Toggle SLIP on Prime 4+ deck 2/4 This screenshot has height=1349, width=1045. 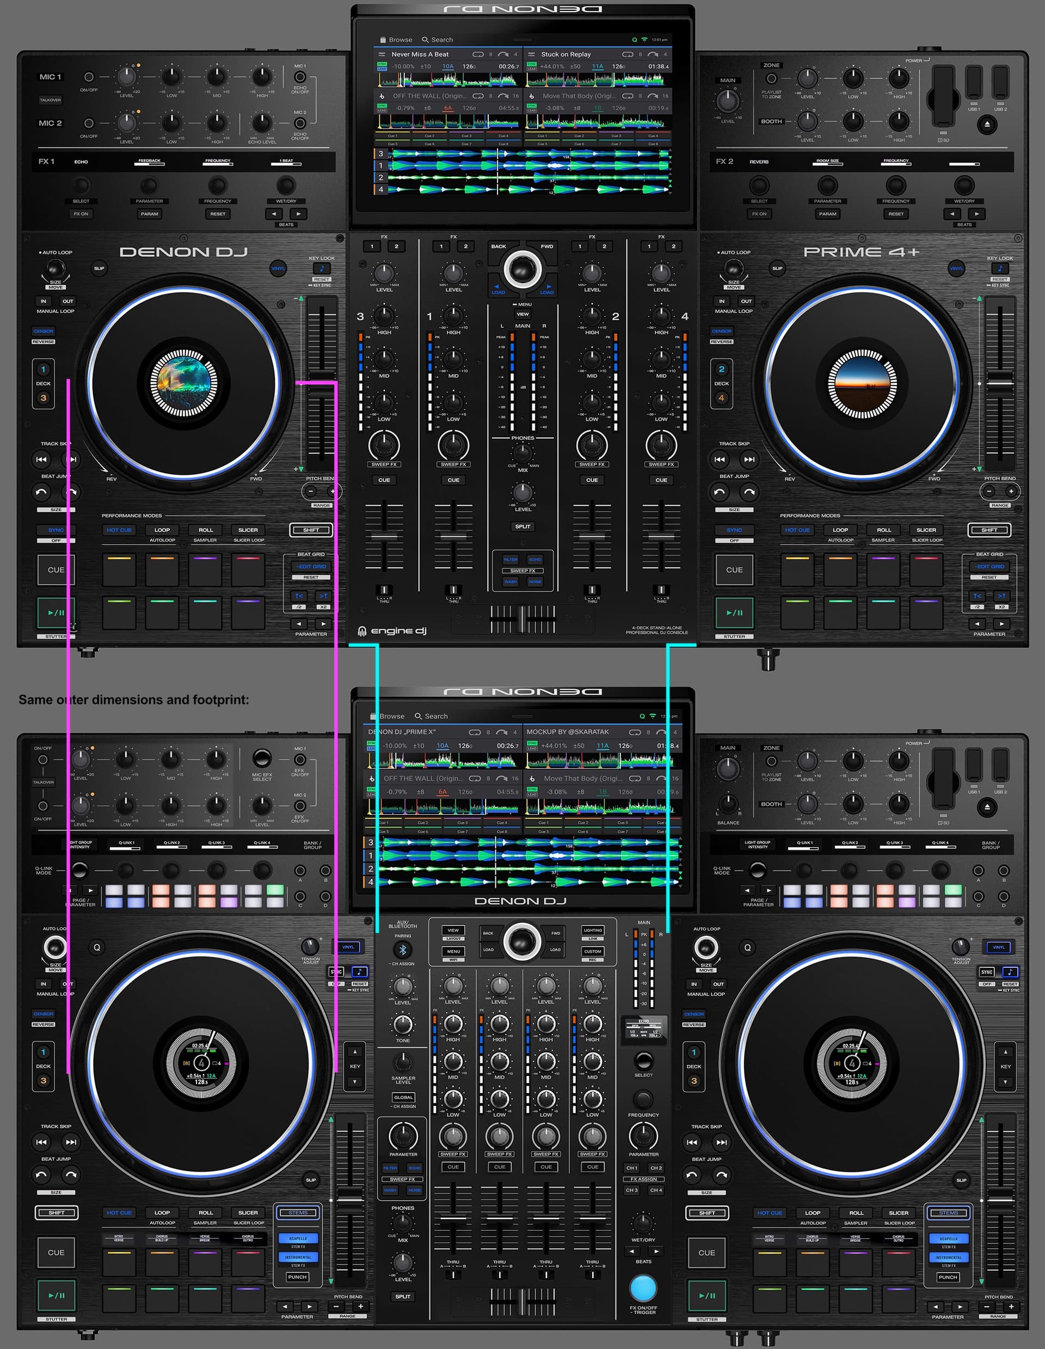pos(777,268)
